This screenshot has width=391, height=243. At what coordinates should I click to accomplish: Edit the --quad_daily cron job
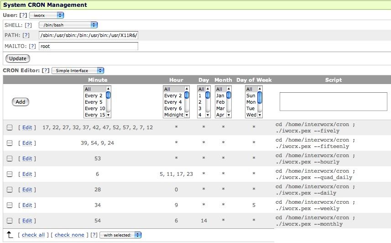[27, 174]
